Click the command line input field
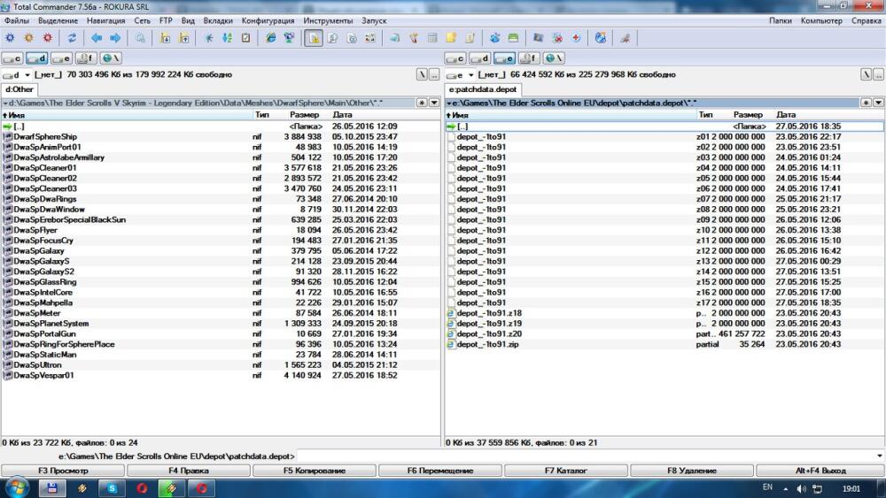 pos(585,456)
